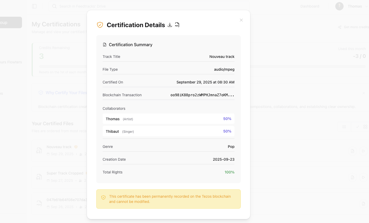Image resolution: width=369 pixels, height=223 pixels.
Task: Click the play icon on the Super Track Cropped row
Action: pyautogui.click(x=363, y=177)
